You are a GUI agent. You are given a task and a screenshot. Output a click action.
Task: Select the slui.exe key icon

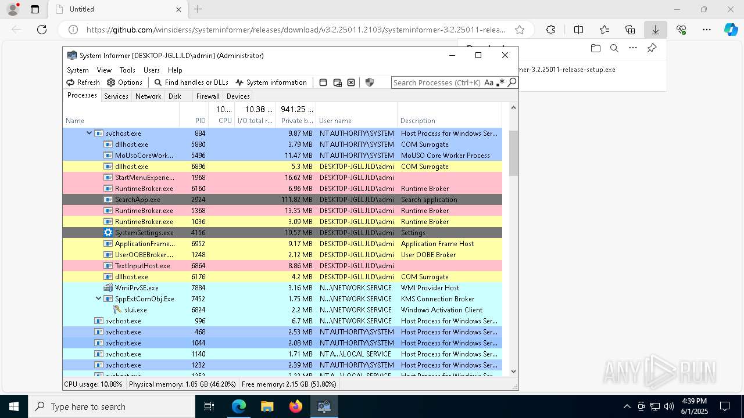117,309
